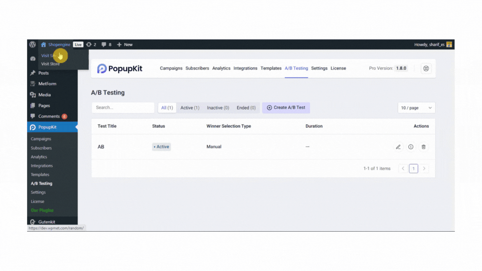Open the updates icon in the admin bar

coord(88,44)
